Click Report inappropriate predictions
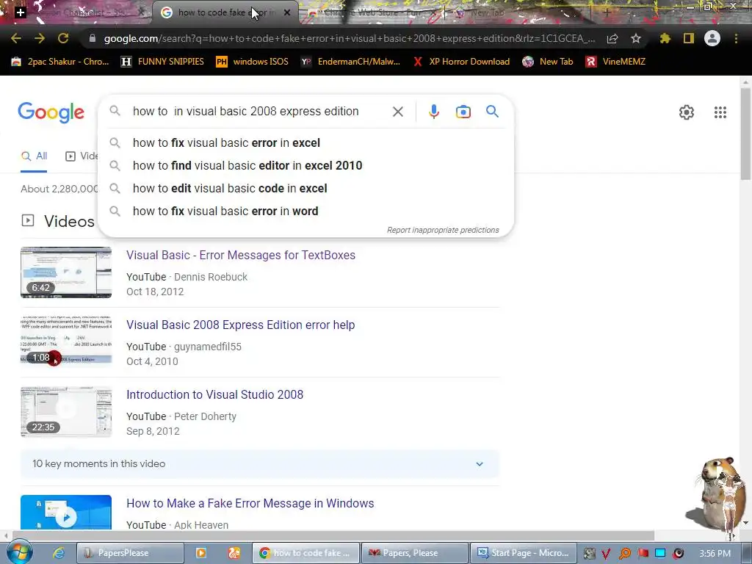 (x=443, y=230)
